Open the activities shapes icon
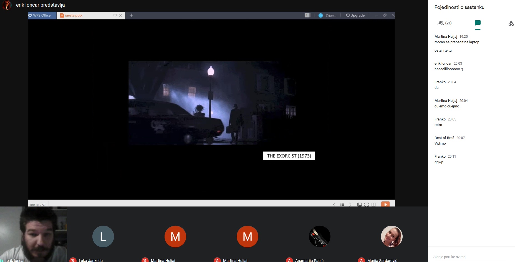Image resolution: width=515 pixels, height=262 pixels. coord(511,23)
